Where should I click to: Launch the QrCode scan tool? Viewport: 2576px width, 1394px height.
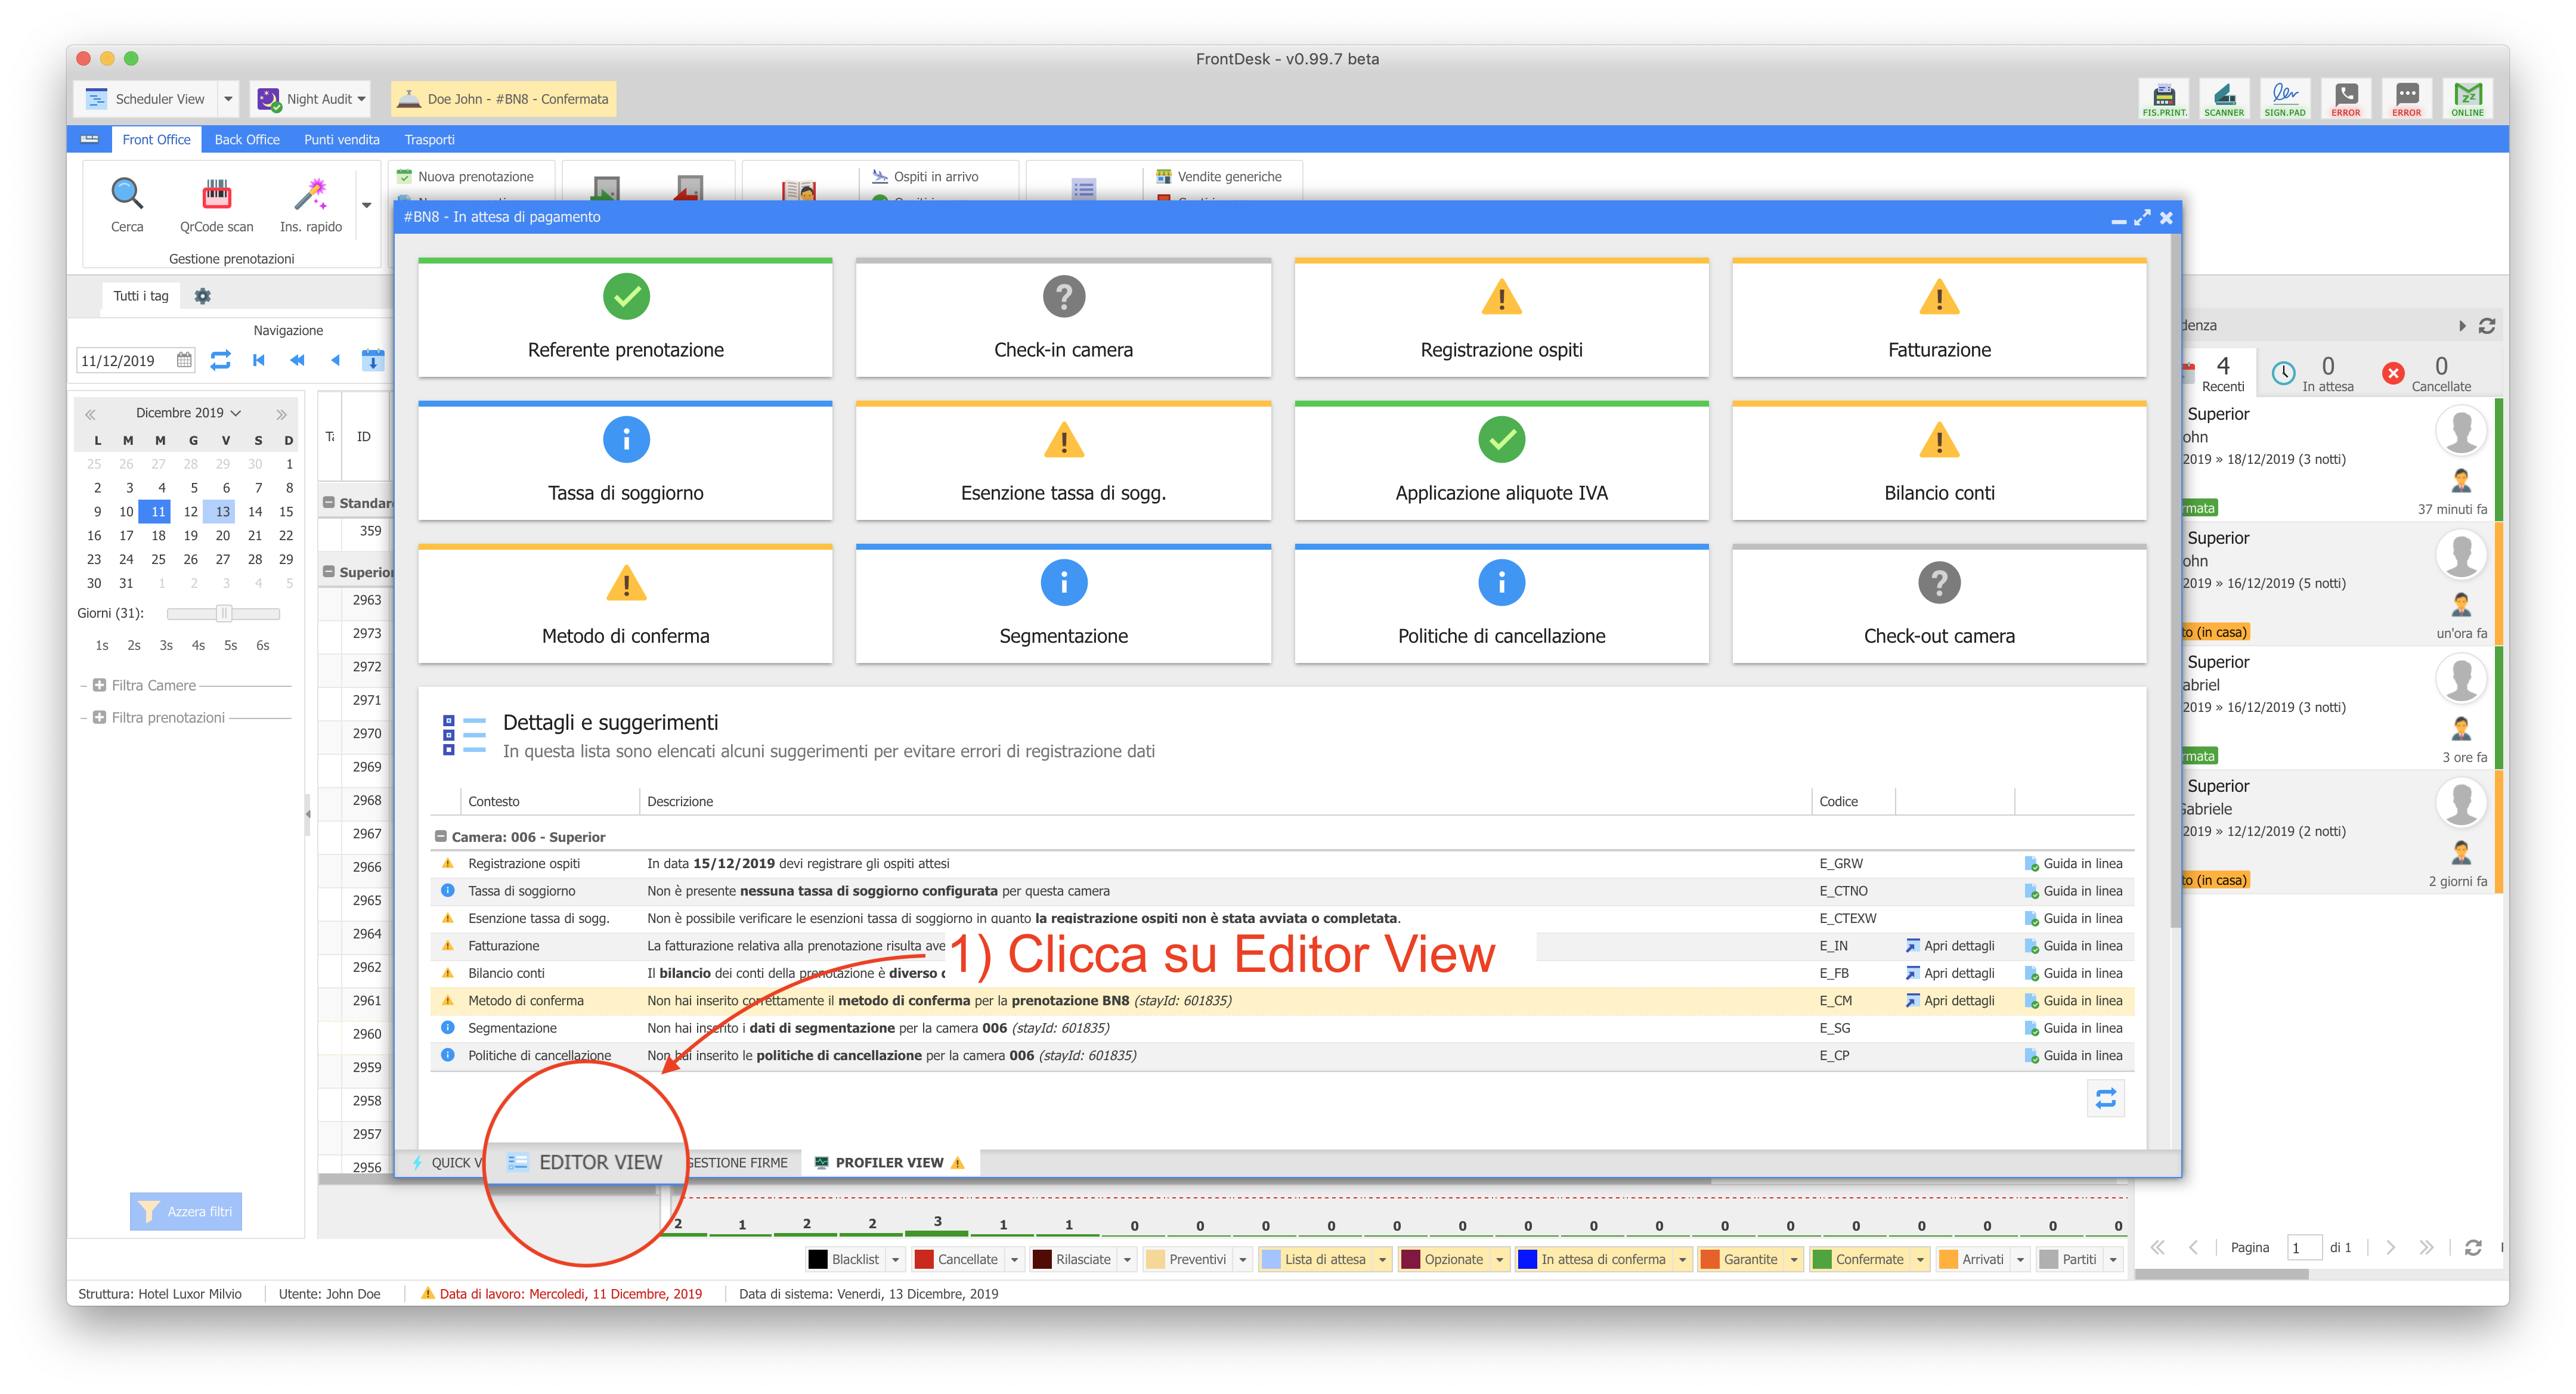coord(216,204)
